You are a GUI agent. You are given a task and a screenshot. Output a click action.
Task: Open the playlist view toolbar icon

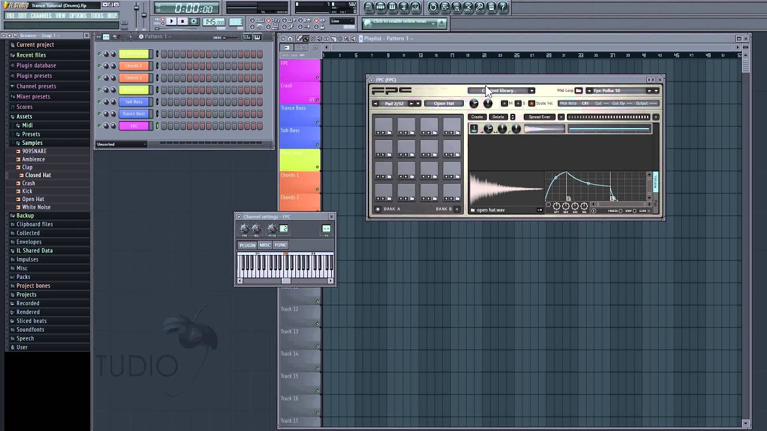coord(369,7)
